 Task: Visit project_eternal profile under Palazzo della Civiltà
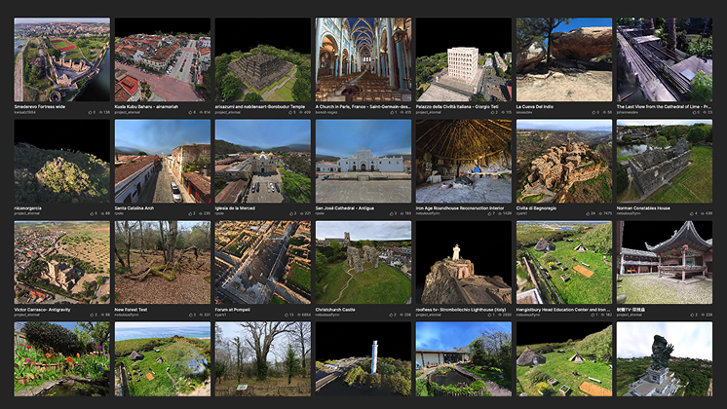(x=429, y=112)
